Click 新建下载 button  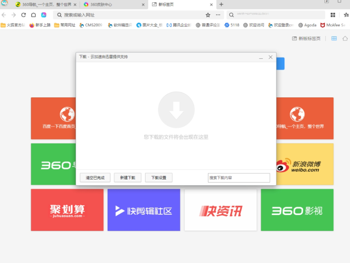[x=128, y=178]
